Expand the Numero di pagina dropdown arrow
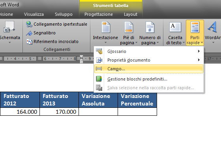The width and height of the screenshot is (221, 158). 157,43
